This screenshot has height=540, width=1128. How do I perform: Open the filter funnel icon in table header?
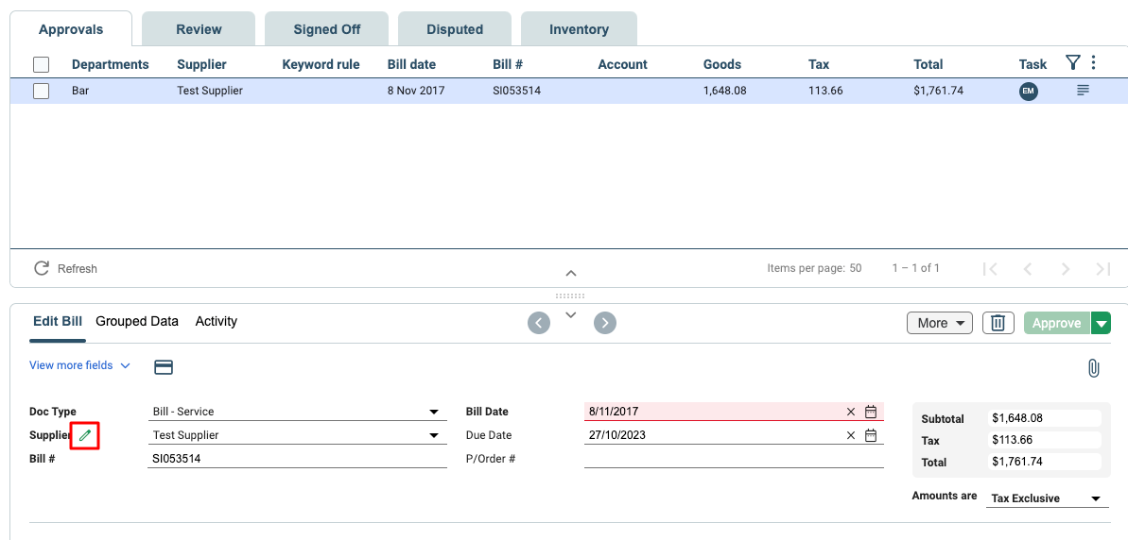(x=1072, y=62)
